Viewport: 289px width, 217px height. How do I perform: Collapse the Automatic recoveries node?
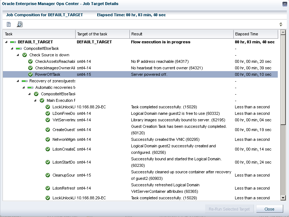click(24, 87)
